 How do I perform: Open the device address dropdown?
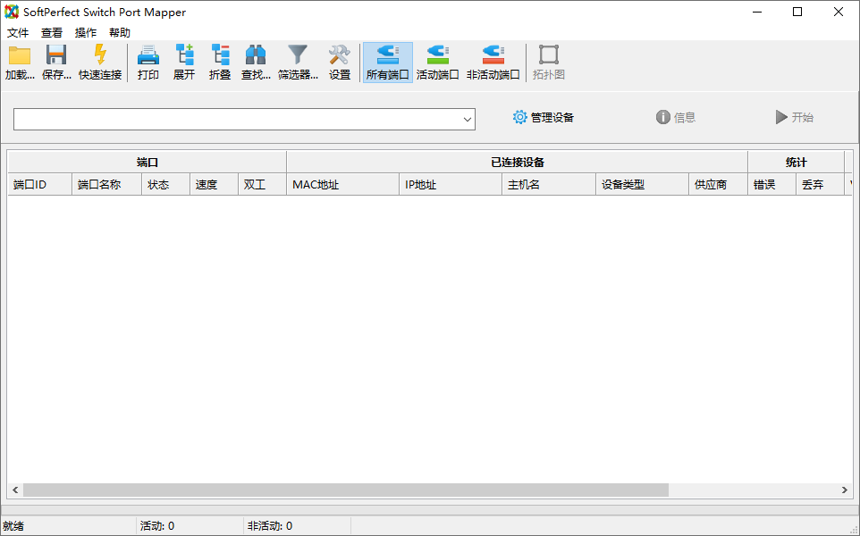(468, 119)
